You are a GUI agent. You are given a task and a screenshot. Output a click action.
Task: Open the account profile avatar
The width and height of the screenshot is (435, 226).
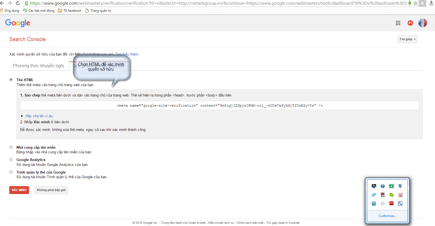422,23
